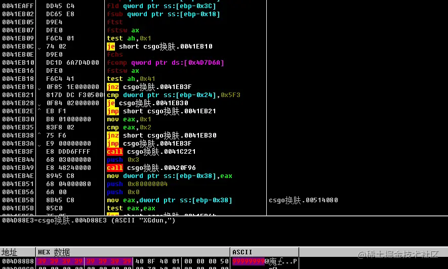Image resolution: width=448 pixels, height=269 pixels.
Task: Select jnz csgo换肤.0041EB3F instruction
Action: pyautogui.click(x=149, y=87)
